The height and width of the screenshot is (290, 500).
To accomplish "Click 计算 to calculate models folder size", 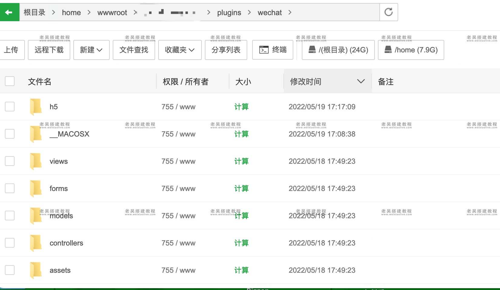I will point(242,216).
